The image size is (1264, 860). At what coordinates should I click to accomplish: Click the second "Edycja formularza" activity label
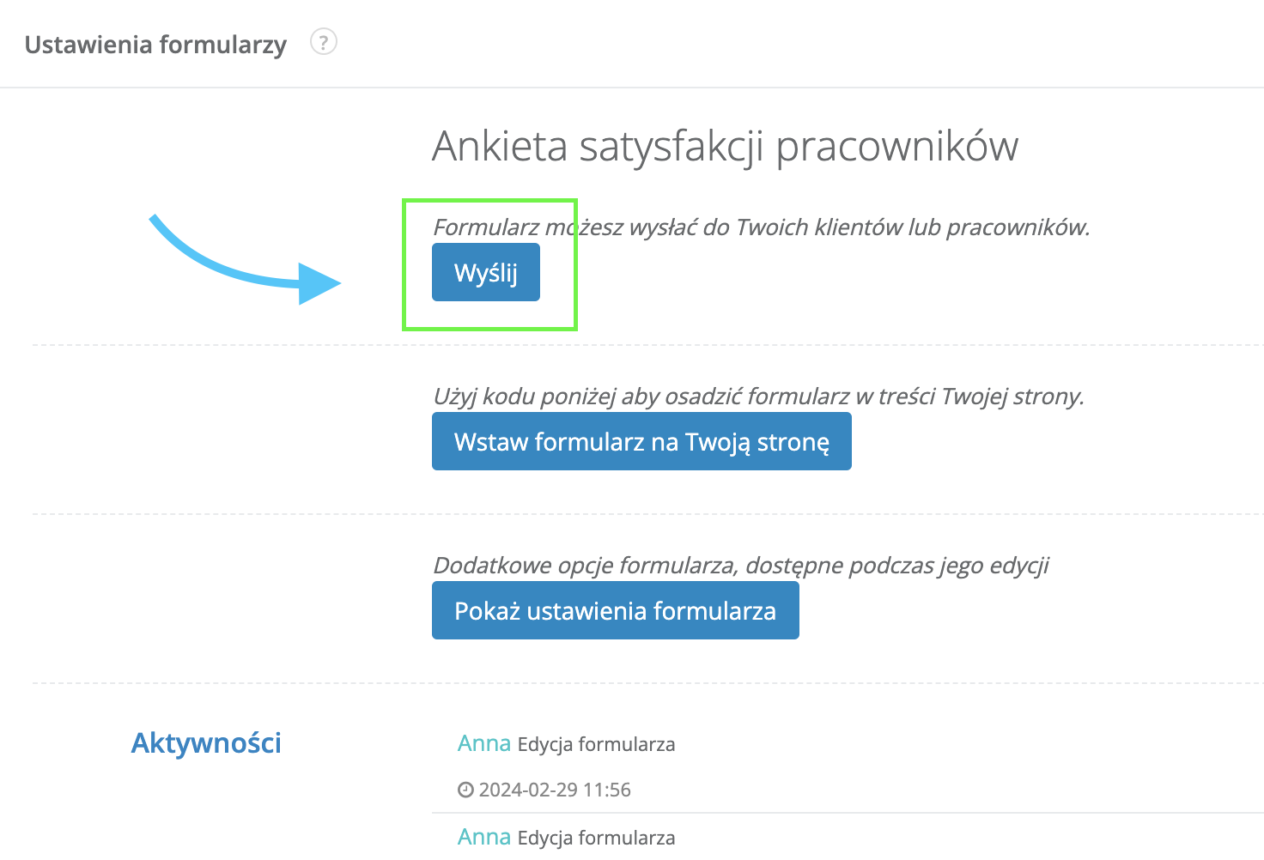point(596,838)
